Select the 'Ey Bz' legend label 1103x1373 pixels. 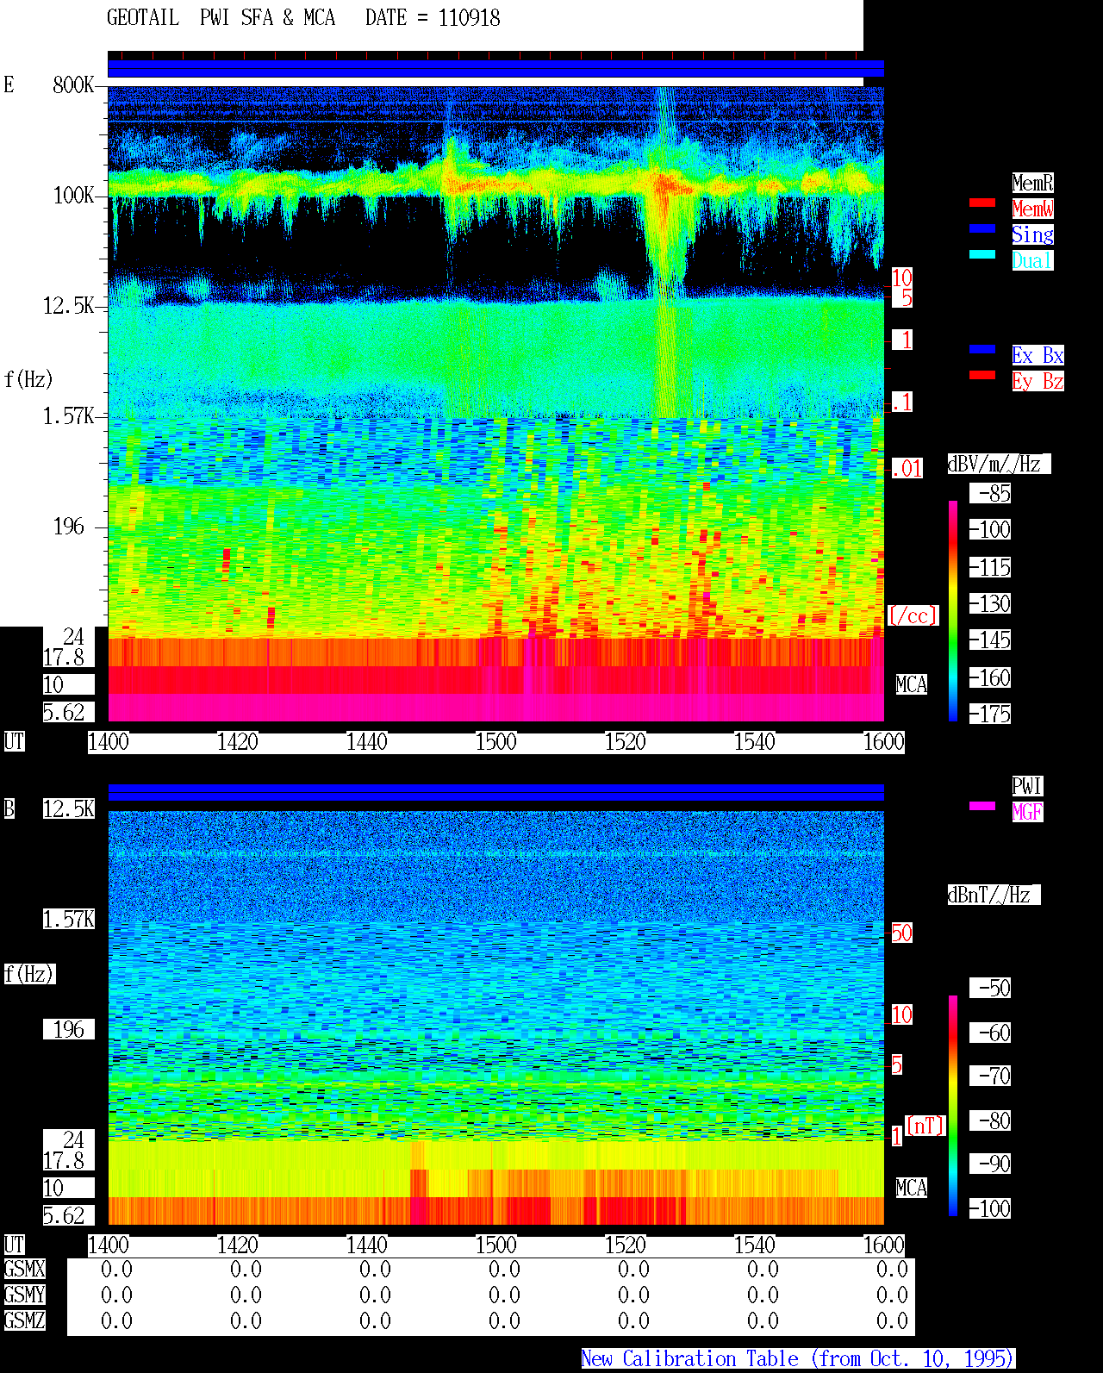tap(1038, 381)
